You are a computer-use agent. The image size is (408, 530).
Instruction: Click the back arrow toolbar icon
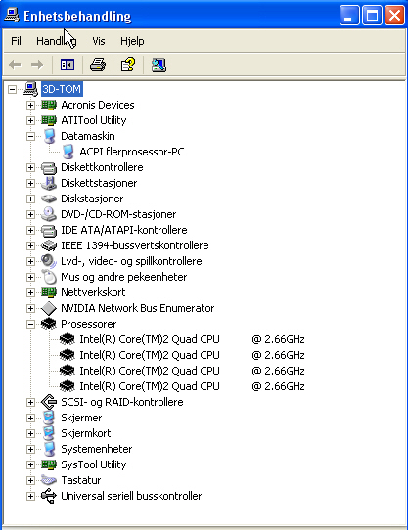tap(15, 65)
